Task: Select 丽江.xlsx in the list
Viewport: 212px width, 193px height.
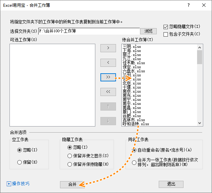Action: (132, 55)
